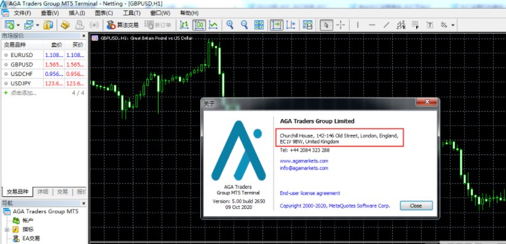
Task: Expand the 指标 tree node
Action: pos(6,229)
